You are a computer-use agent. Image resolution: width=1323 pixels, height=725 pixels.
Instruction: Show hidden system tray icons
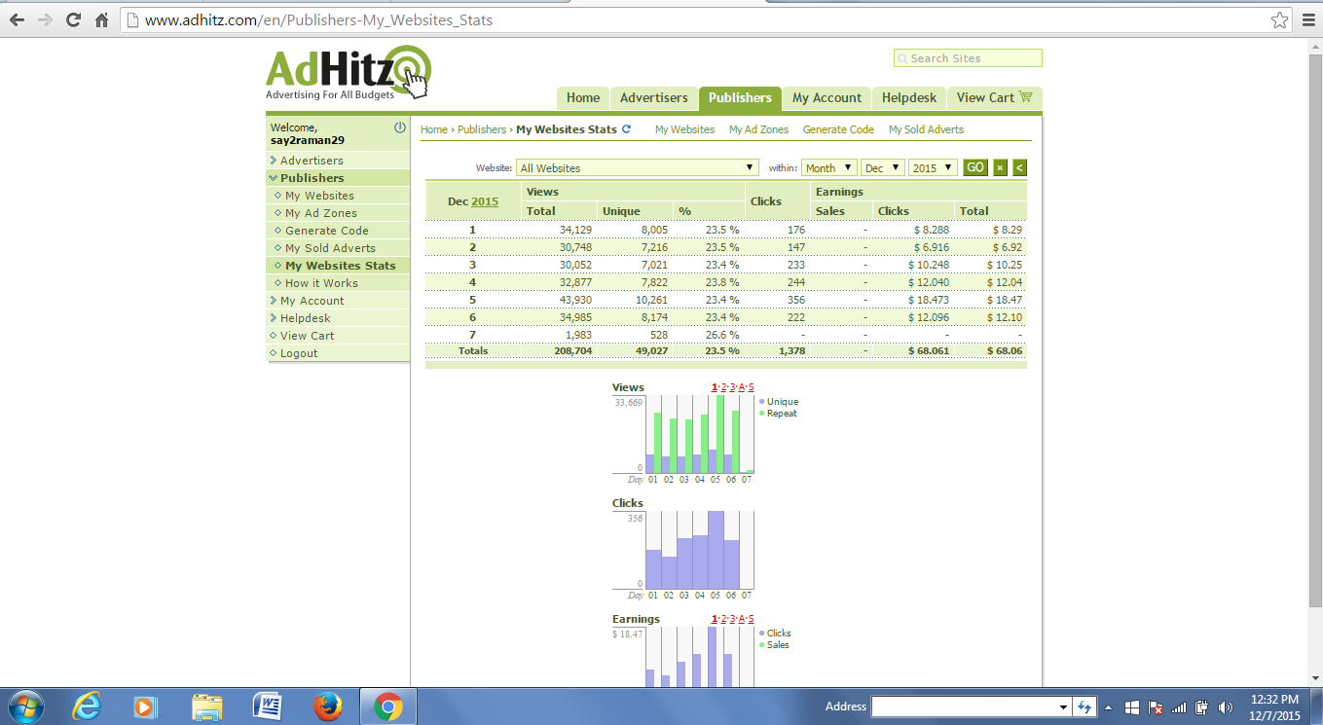pos(1108,707)
